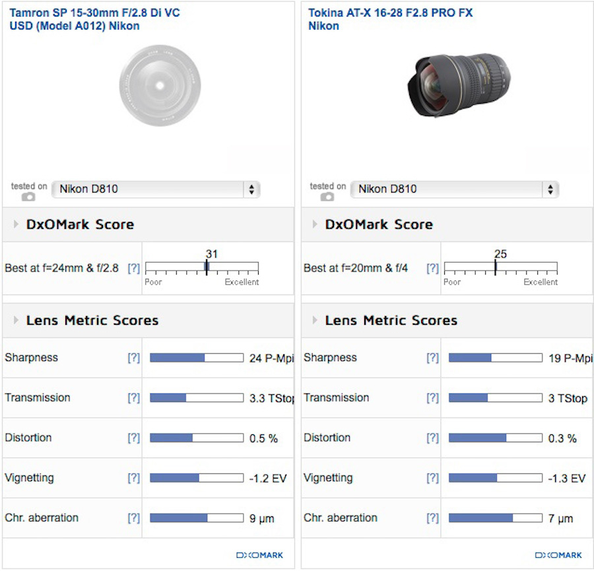Collapse the right DxOMark Score section
594x571 pixels.
coord(315,224)
